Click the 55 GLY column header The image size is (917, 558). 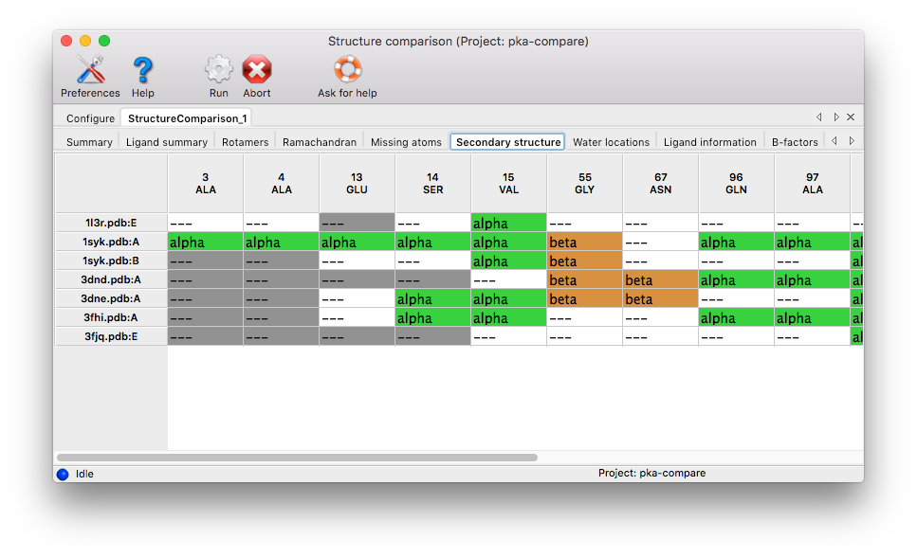[584, 183]
